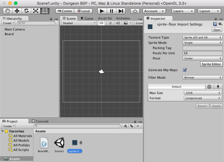Screen dimensions: 224x162
Task: Open the Format dropdown
Action: 202,98
